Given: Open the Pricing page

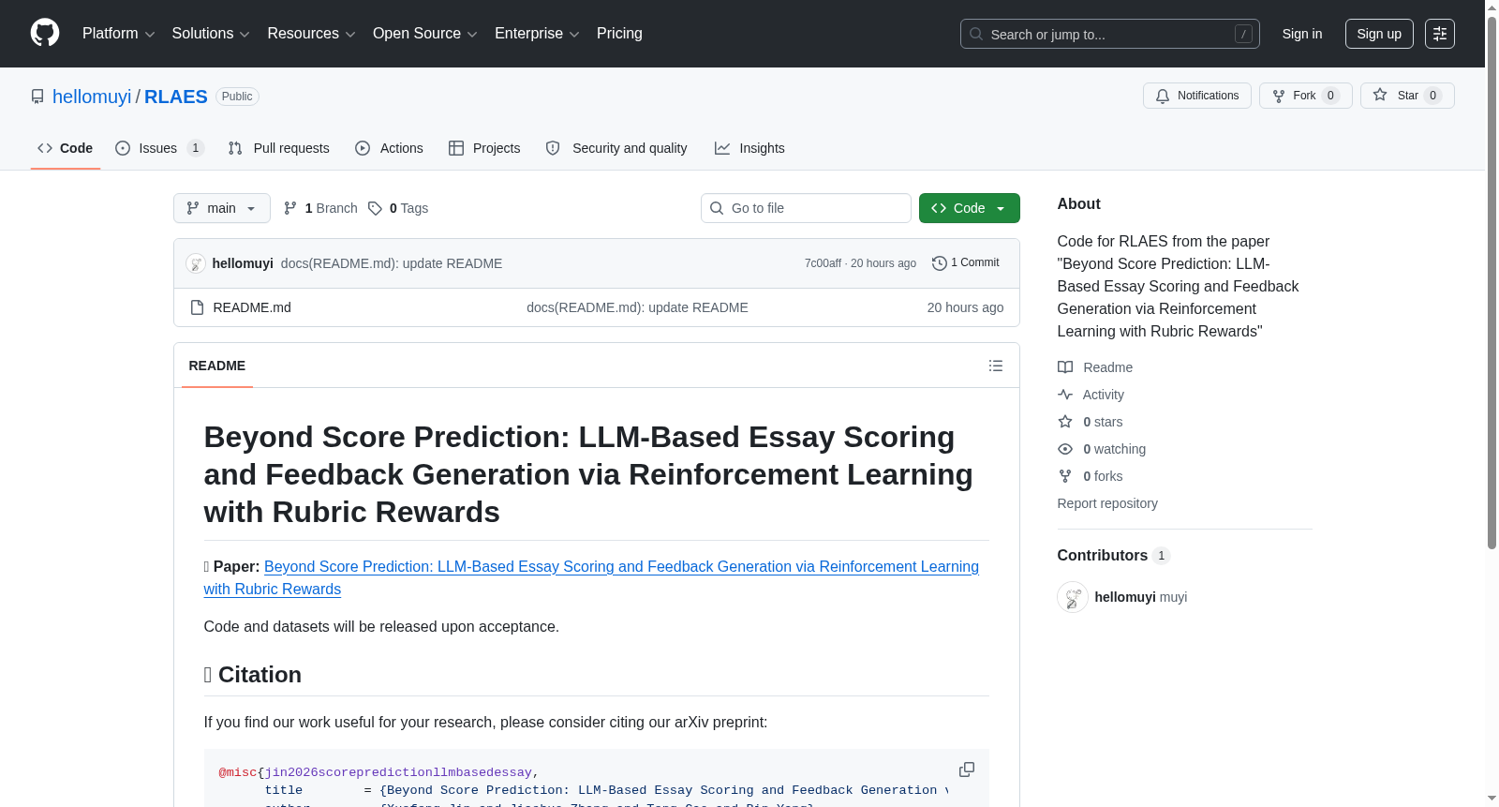Looking at the screenshot, I should point(619,34).
